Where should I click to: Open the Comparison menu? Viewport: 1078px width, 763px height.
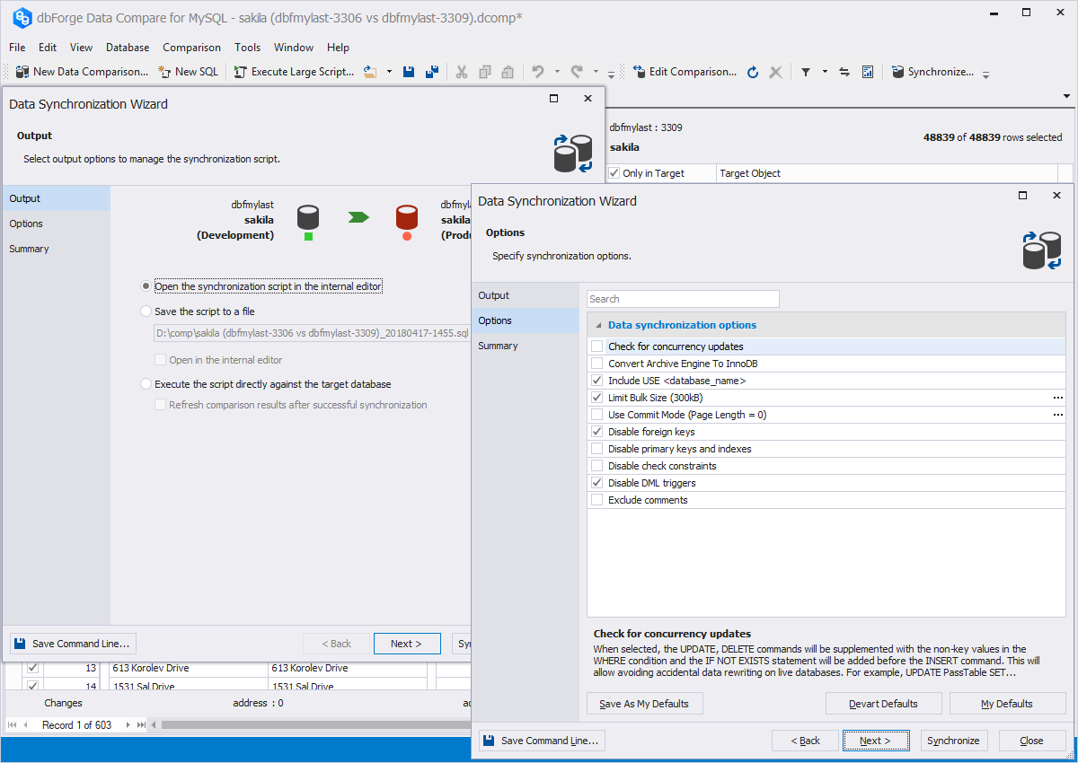191,48
